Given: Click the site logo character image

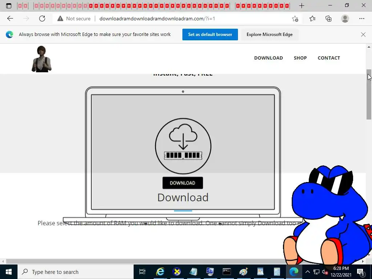Looking at the screenshot, I should point(41,59).
